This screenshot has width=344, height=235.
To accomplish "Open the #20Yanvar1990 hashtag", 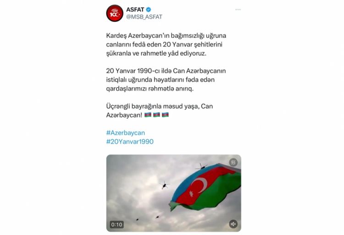I will pyautogui.click(x=130, y=141).
